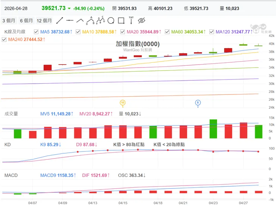Click the D9 87.68 value

click(x=87, y=144)
